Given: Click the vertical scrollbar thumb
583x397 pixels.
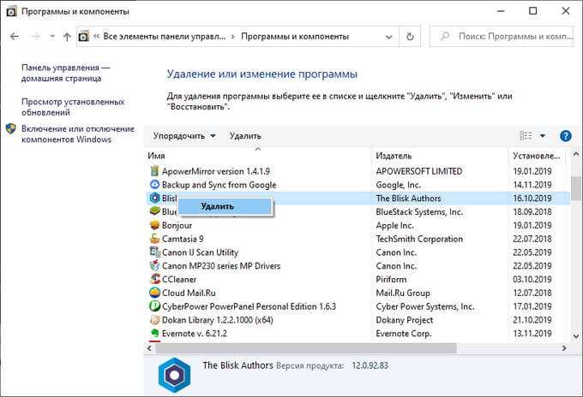Looking at the screenshot, I should click(576, 188).
